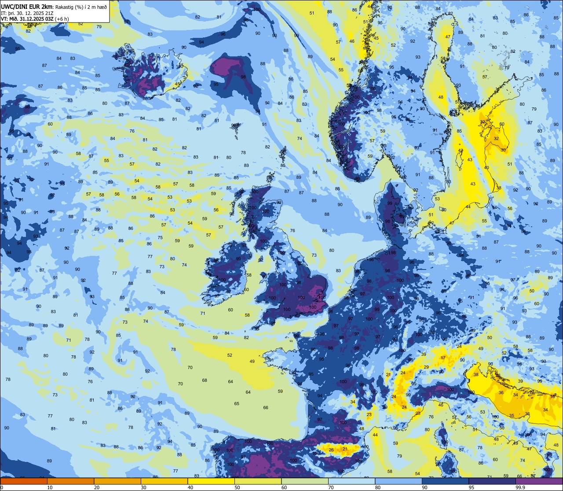
Task: Click the humidity value '16' at the map's right edge
Action: 553,396
